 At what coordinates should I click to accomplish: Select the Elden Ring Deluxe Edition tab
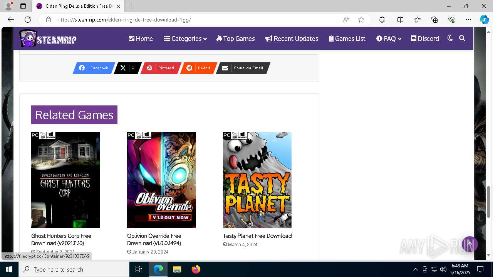pos(78,6)
